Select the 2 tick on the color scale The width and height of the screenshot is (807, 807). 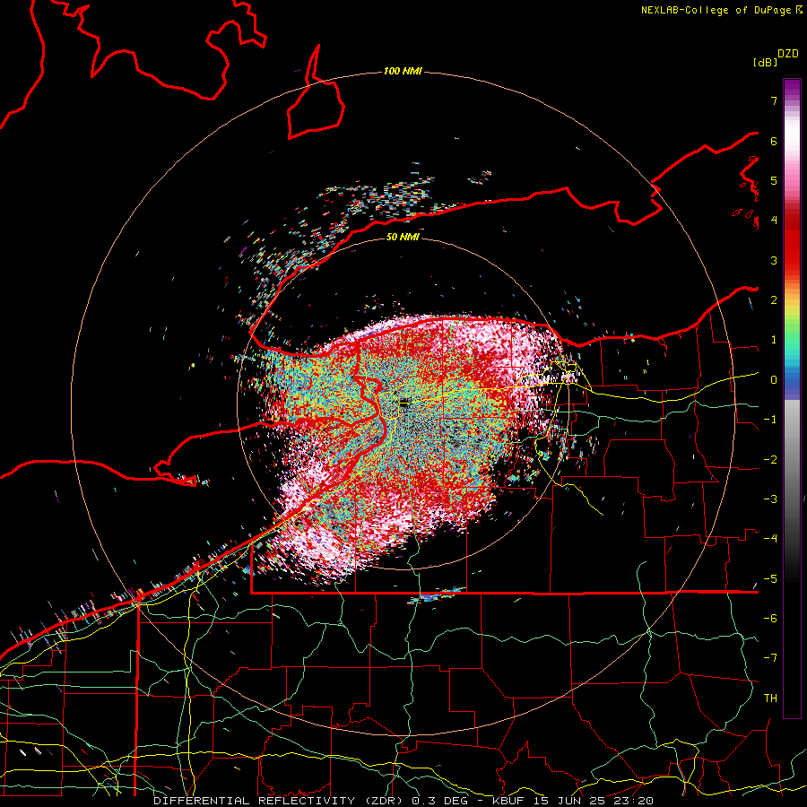774,300
